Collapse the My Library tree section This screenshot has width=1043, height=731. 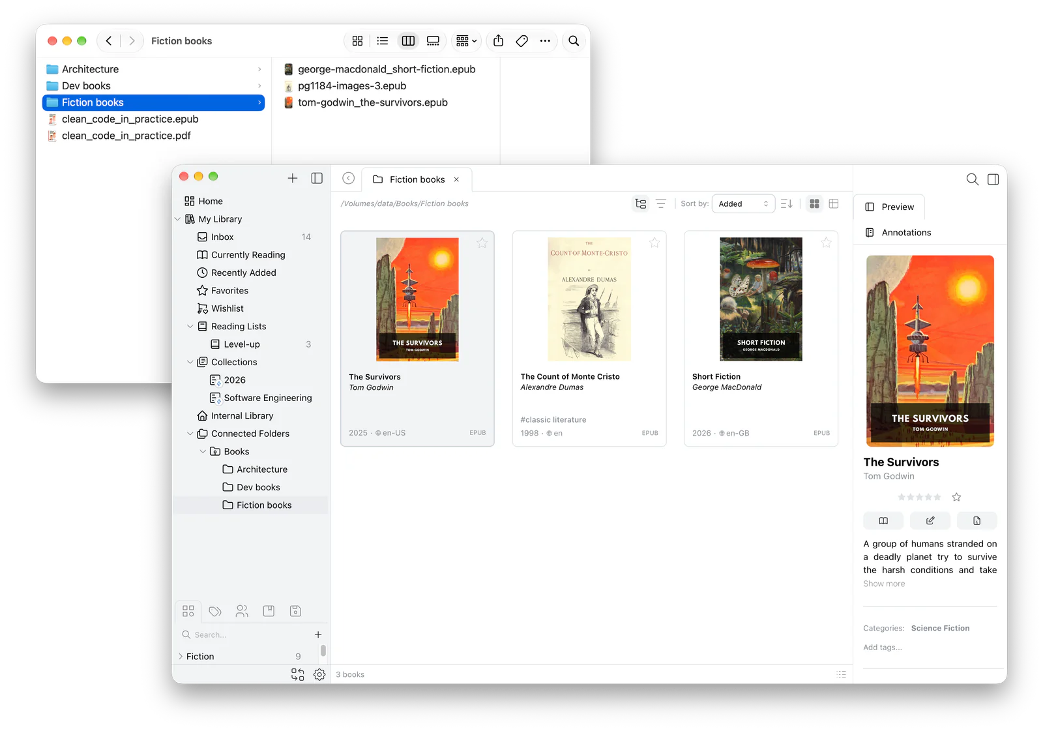click(178, 219)
